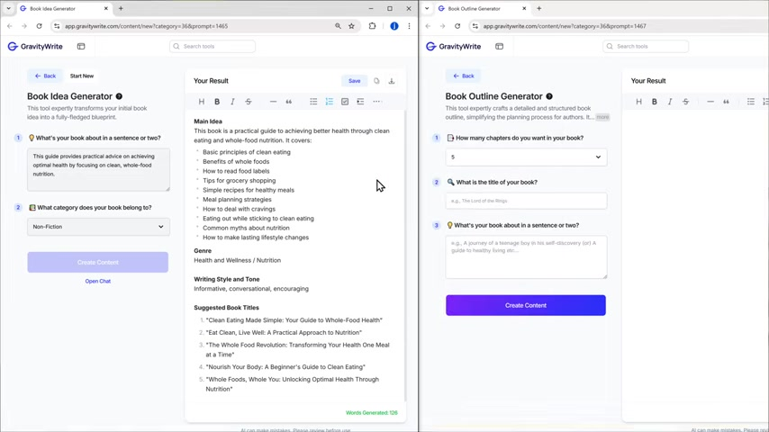Click the left window address bar URL
This screenshot has width=769, height=432.
coord(146,26)
